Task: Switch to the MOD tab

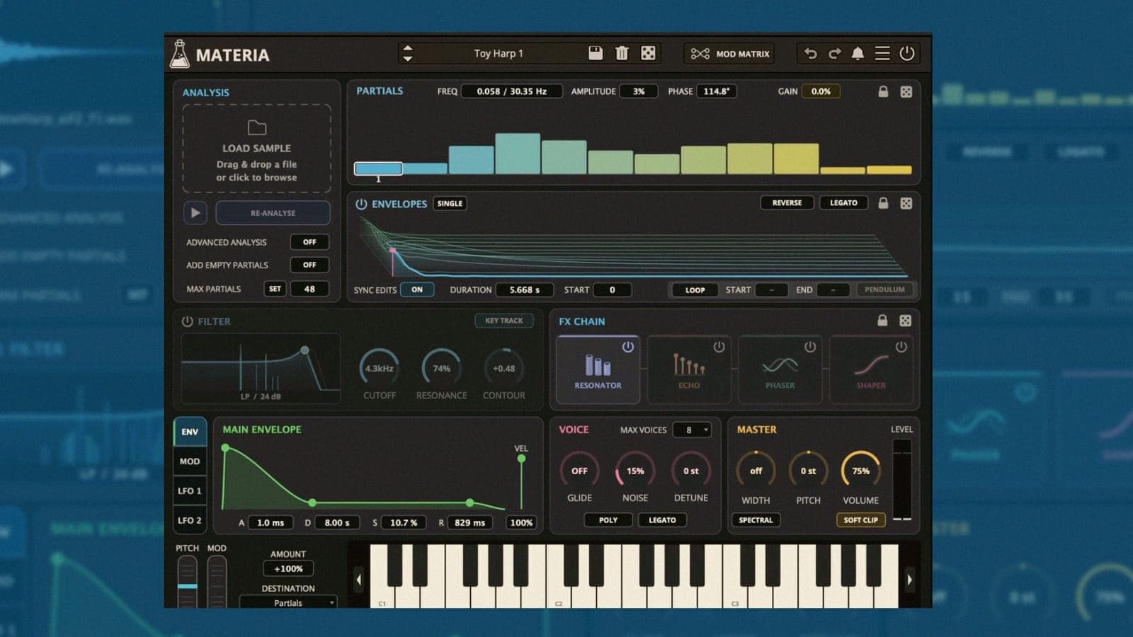Action: tap(190, 461)
